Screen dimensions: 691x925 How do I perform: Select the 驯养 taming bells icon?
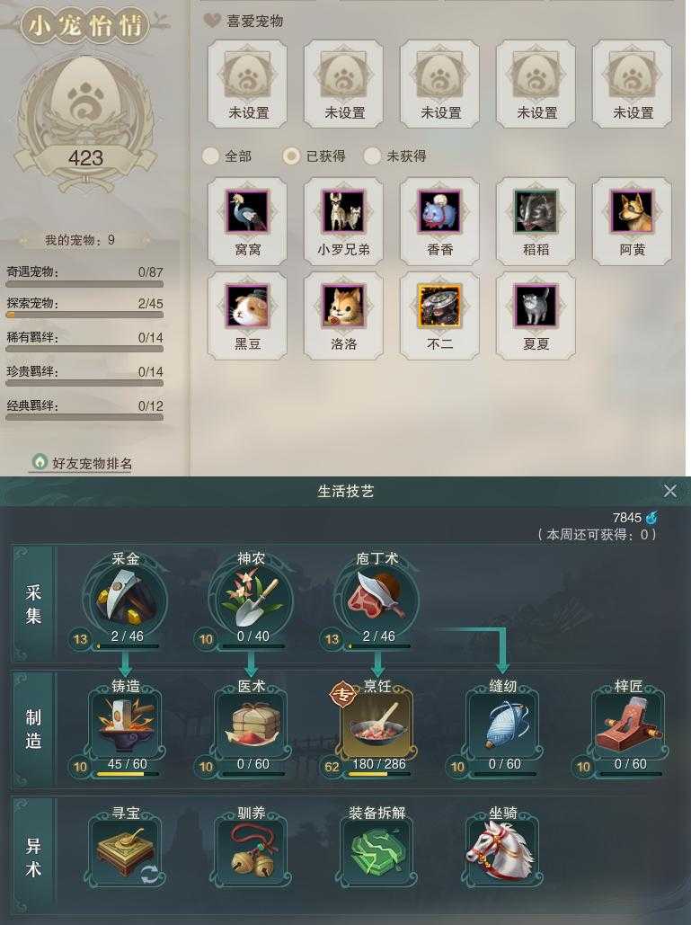[x=252, y=851]
